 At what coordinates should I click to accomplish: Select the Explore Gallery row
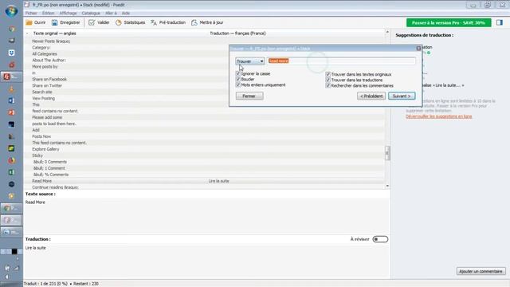click(204, 149)
